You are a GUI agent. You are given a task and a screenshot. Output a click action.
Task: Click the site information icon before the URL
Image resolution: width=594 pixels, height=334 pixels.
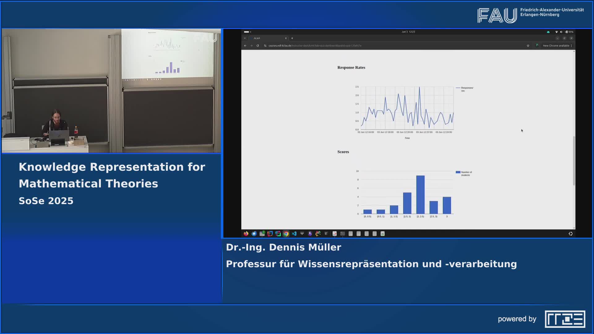pyautogui.click(x=265, y=46)
